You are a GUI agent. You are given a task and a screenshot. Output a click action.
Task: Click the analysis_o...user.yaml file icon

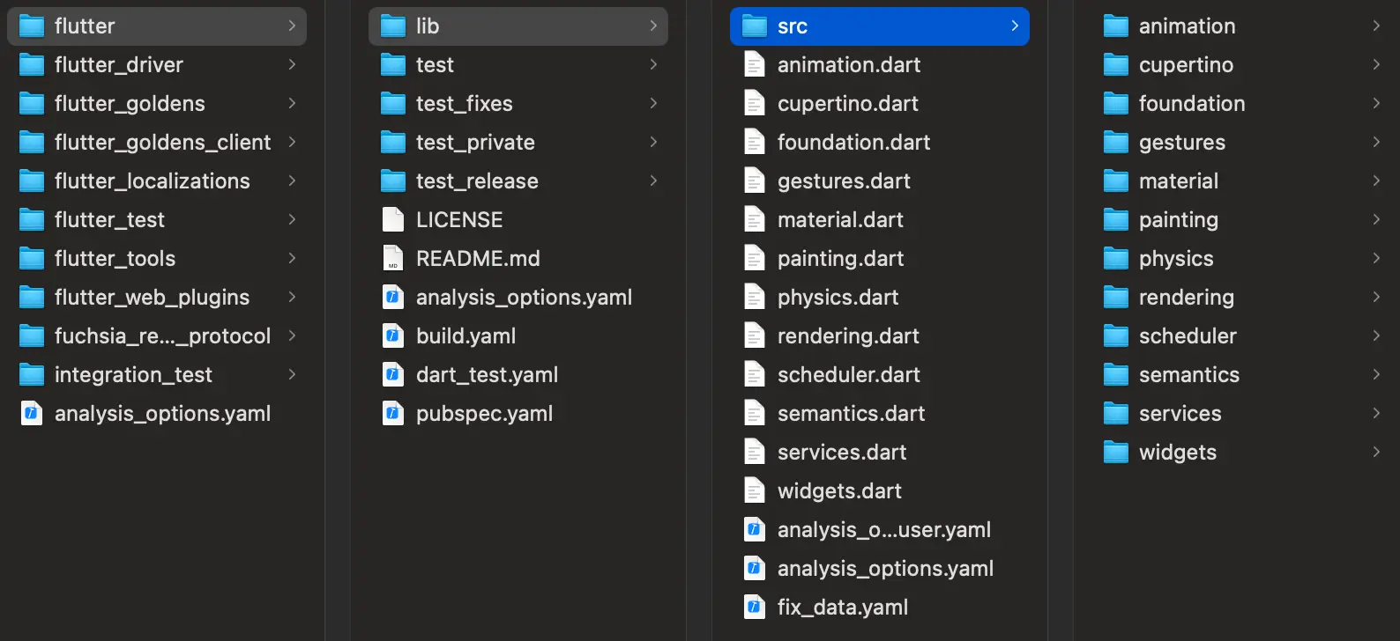pyautogui.click(x=755, y=530)
